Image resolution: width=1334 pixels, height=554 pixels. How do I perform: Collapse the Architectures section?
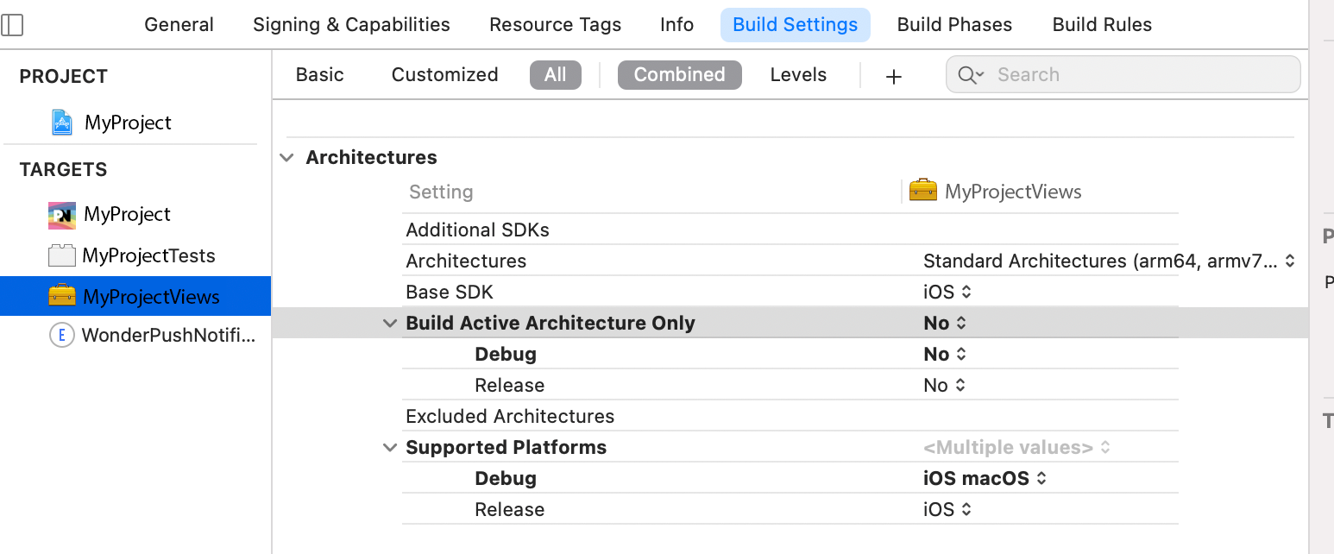pyautogui.click(x=286, y=158)
